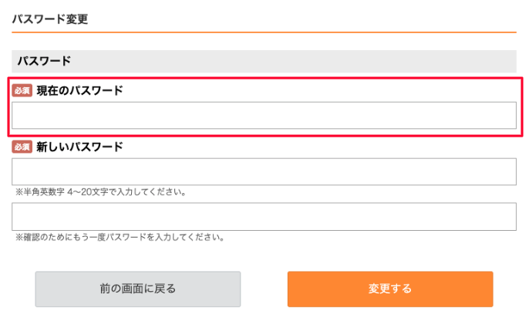Click the current password input field
Viewport: 529px width, 325px height.
(264, 116)
